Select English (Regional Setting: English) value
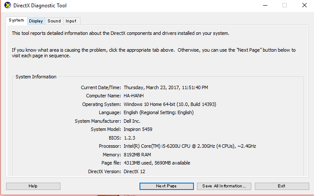The image size is (314, 196). 159,112
